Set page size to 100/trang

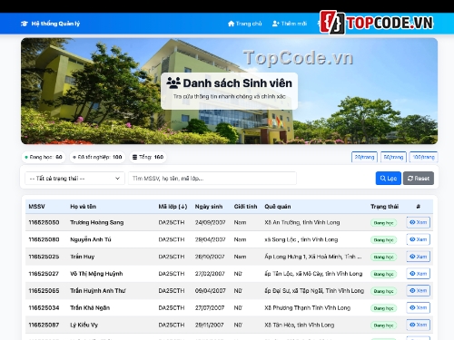pyautogui.click(x=423, y=157)
